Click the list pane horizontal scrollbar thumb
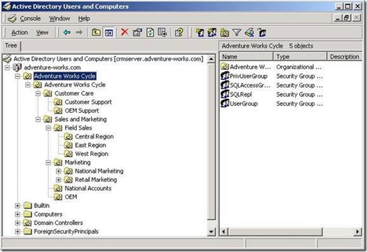 click(x=275, y=232)
